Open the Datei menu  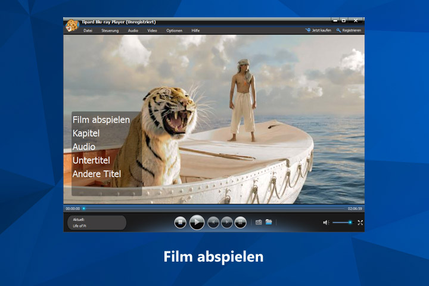88,30
